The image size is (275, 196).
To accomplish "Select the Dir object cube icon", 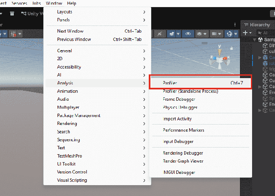I will (x=265, y=46).
